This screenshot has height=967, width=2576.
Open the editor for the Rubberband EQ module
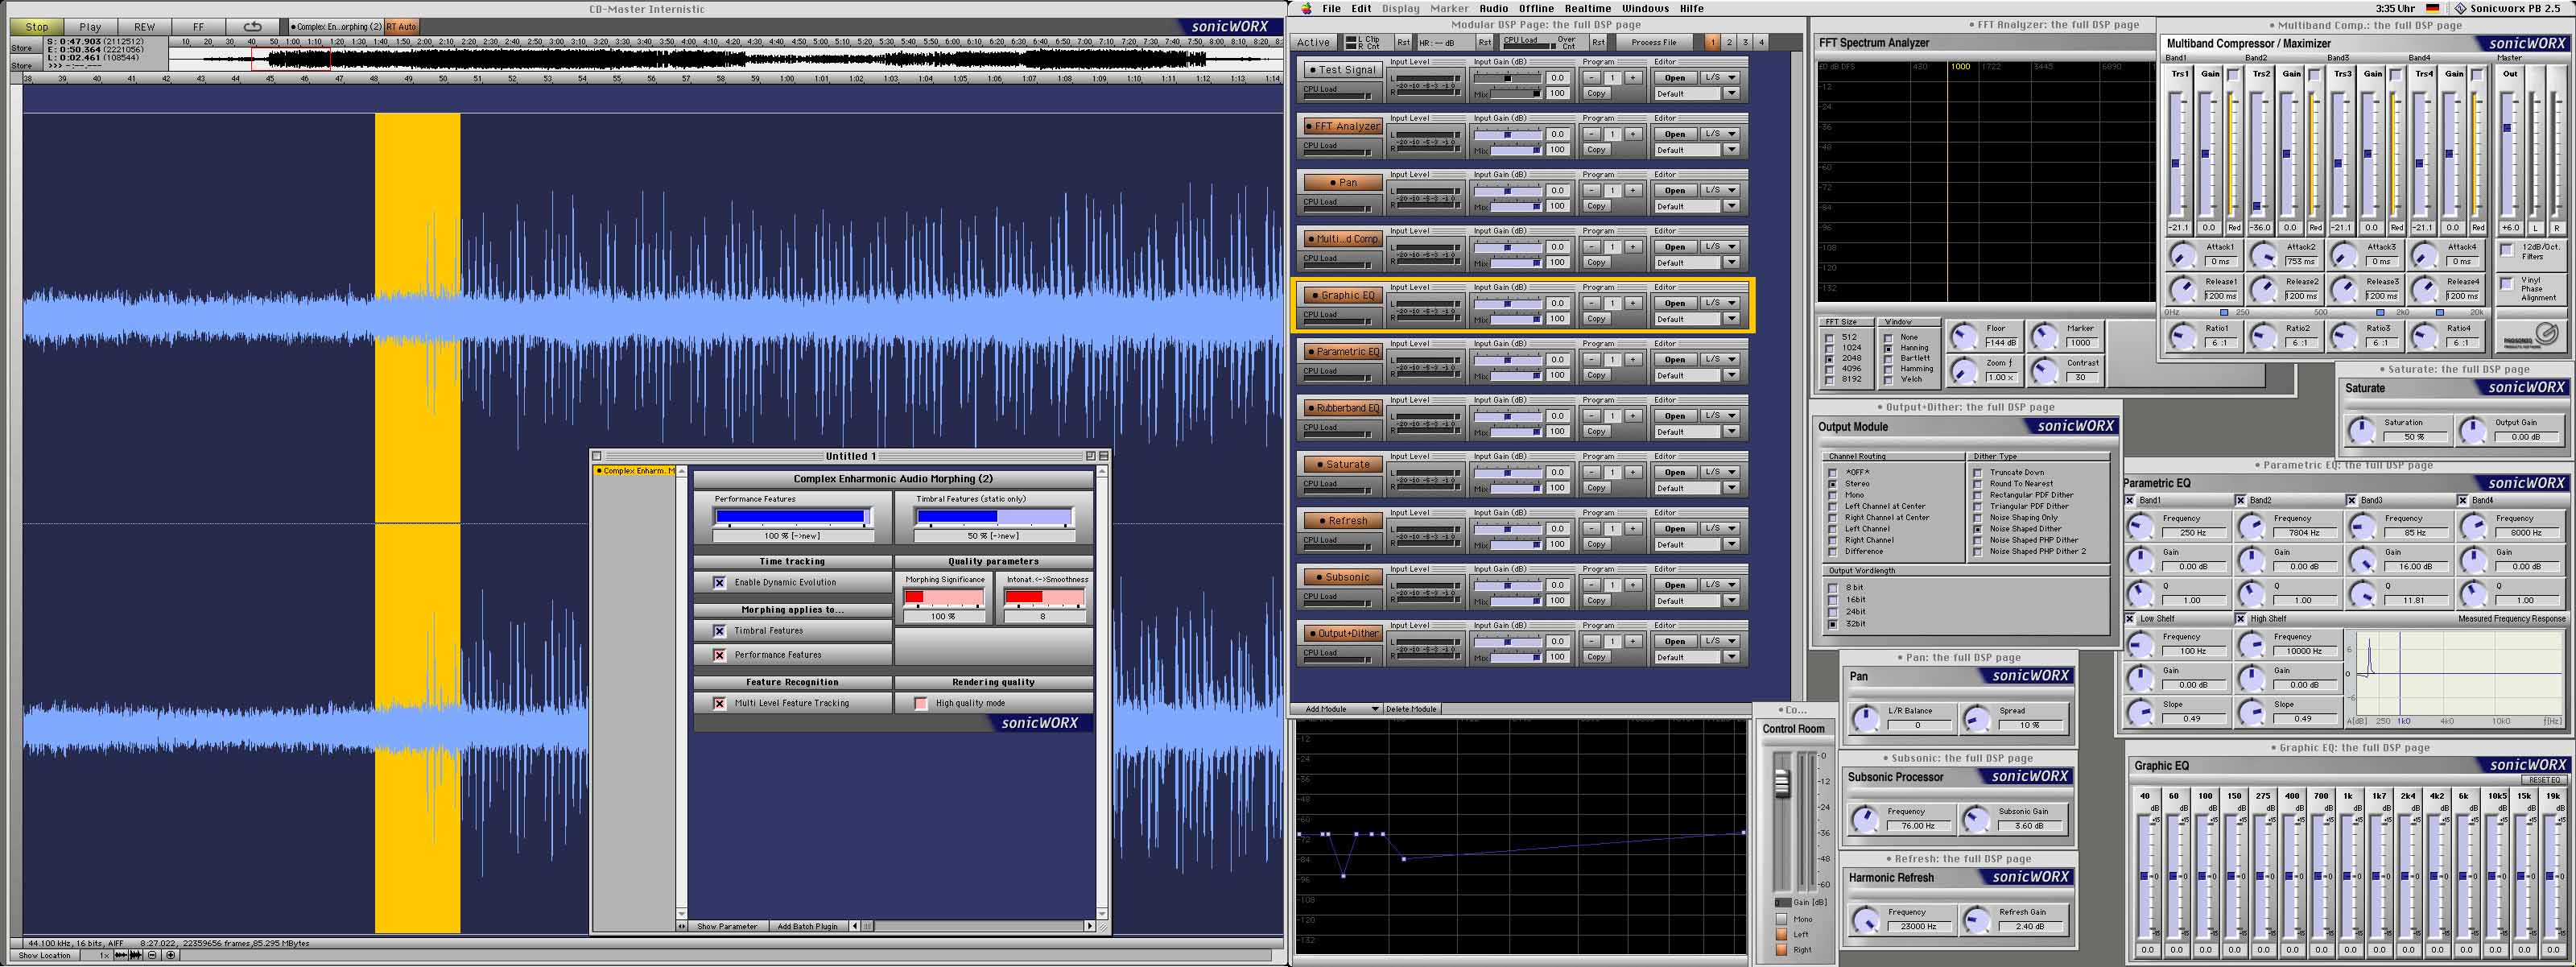tap(1675, 416)
